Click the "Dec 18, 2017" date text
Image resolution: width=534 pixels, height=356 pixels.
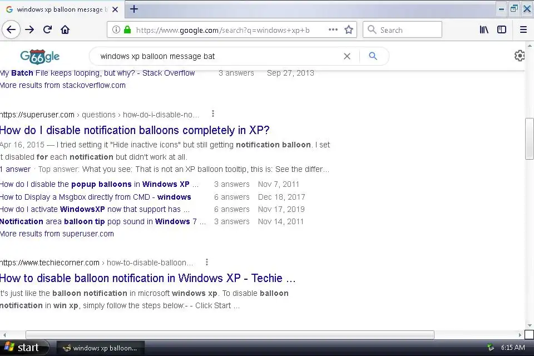coord(281,197)
